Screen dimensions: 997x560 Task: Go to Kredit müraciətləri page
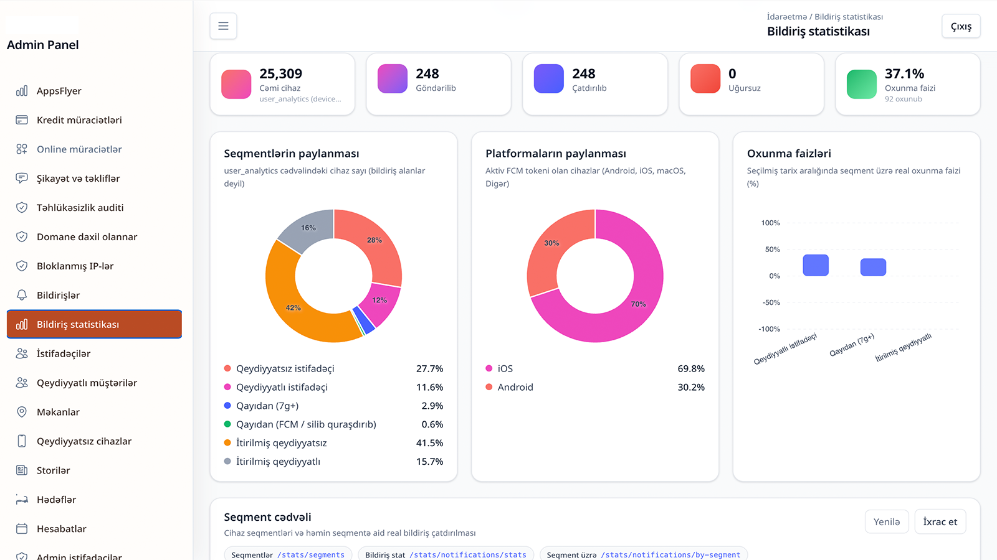94,120
